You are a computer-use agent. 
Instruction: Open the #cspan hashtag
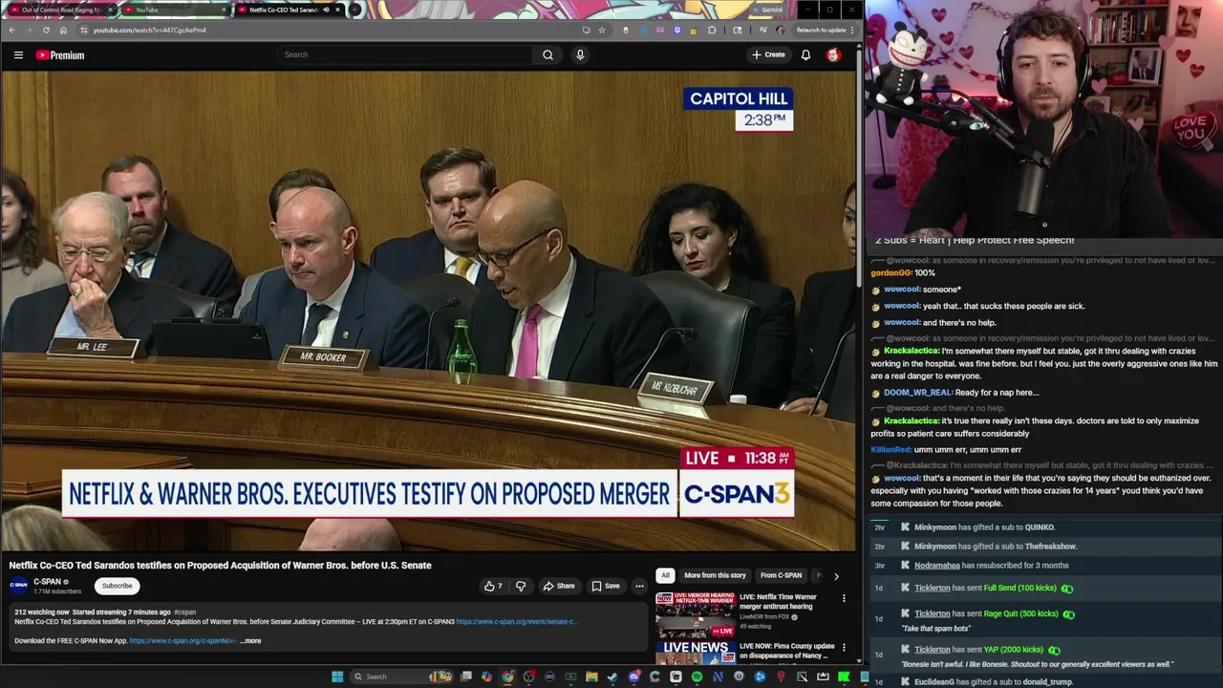185,612
